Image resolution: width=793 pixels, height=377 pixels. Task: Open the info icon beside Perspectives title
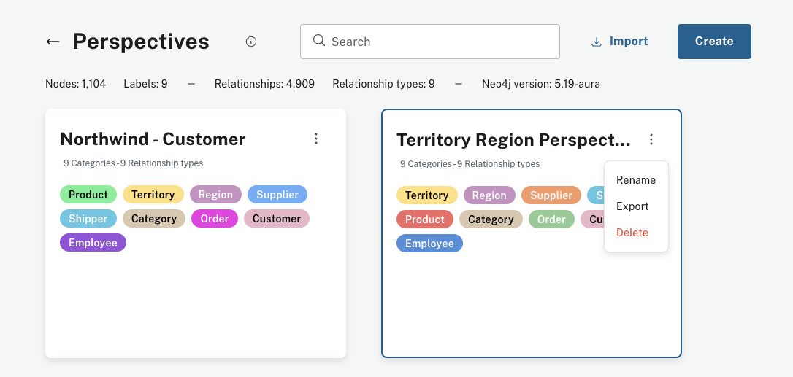point(251,42)
